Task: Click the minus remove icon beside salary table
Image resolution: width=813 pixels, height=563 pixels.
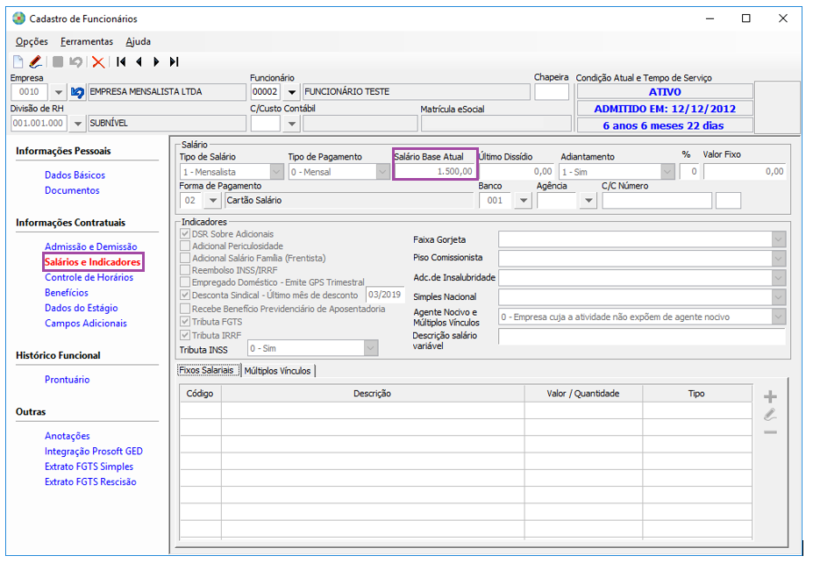Action: pos(770,431)
